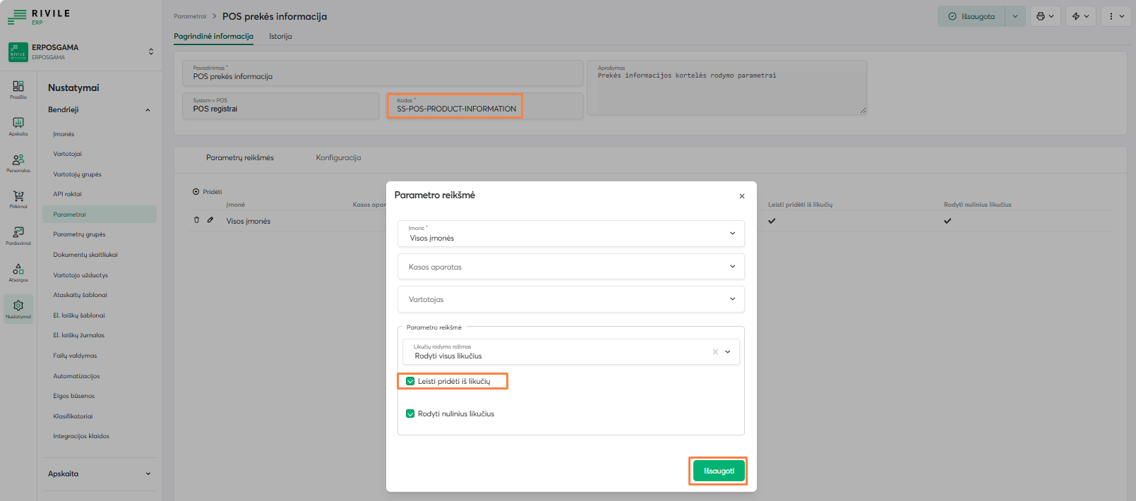Click the Išsaugoti button
The height and width of the screenshot is (501, 1136).
pyautogui.click(x=719, y=471)
